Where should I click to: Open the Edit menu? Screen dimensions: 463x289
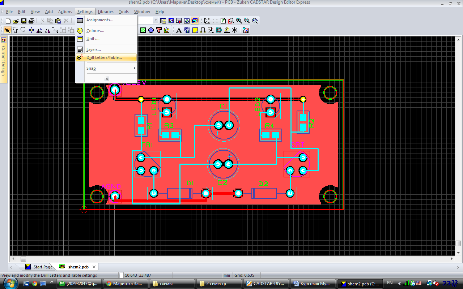pyautogui.click(x=22, y=12)
